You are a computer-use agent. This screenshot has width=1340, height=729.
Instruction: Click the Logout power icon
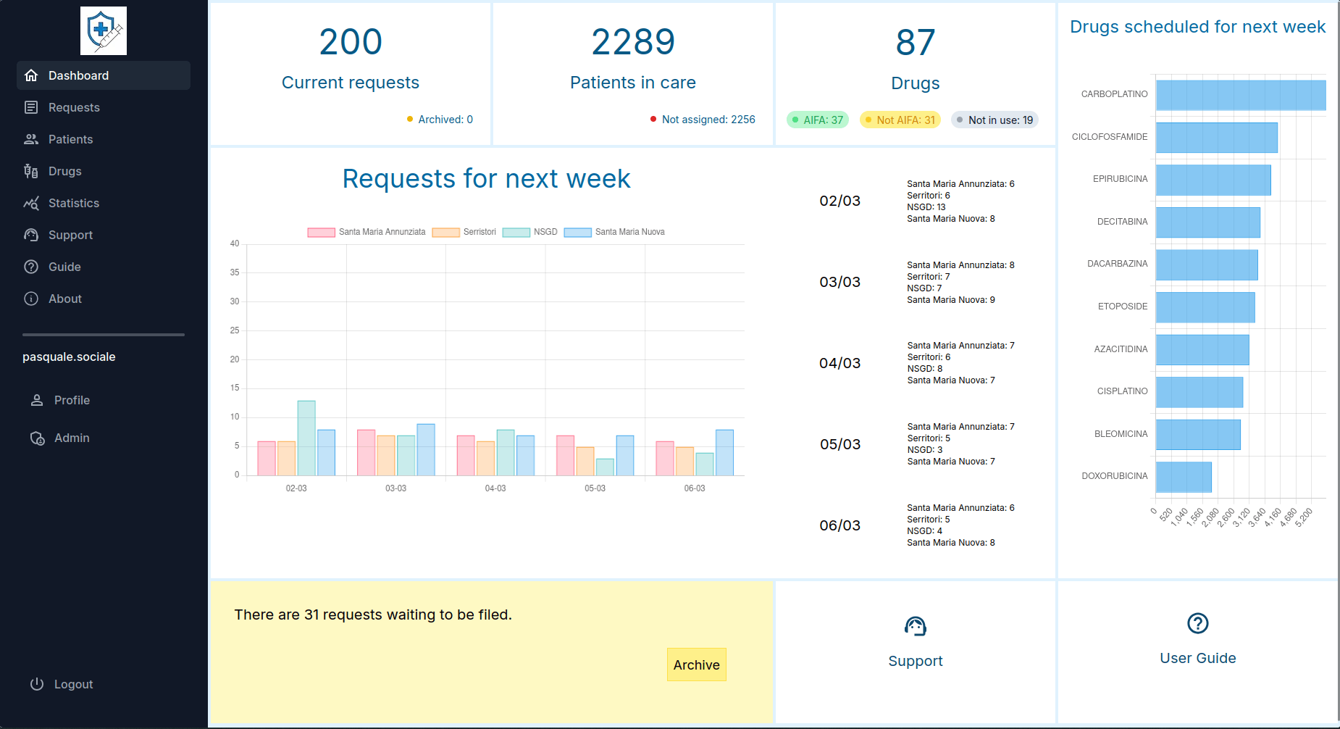[37, 684]
